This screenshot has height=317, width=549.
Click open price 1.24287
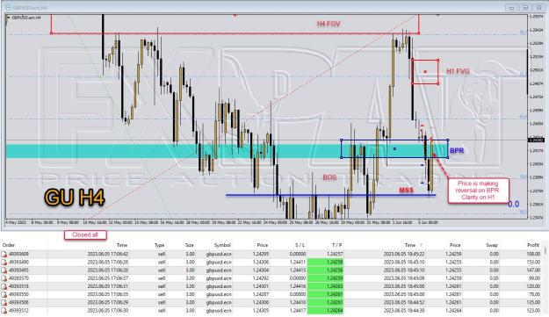point(260,294)
